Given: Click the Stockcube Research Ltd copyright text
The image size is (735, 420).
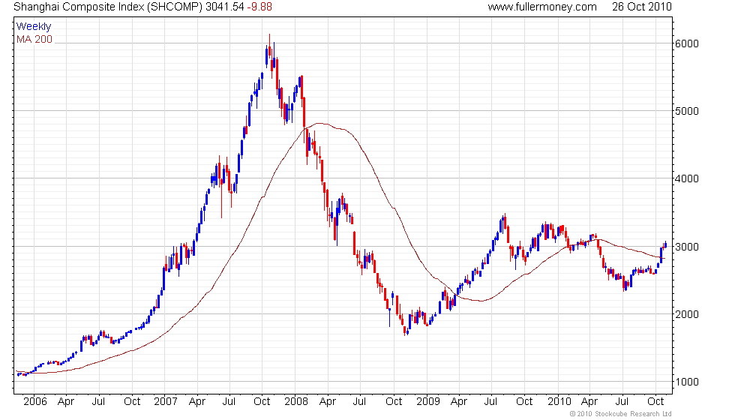Looking at the screenshot, I should pos(620,414).
